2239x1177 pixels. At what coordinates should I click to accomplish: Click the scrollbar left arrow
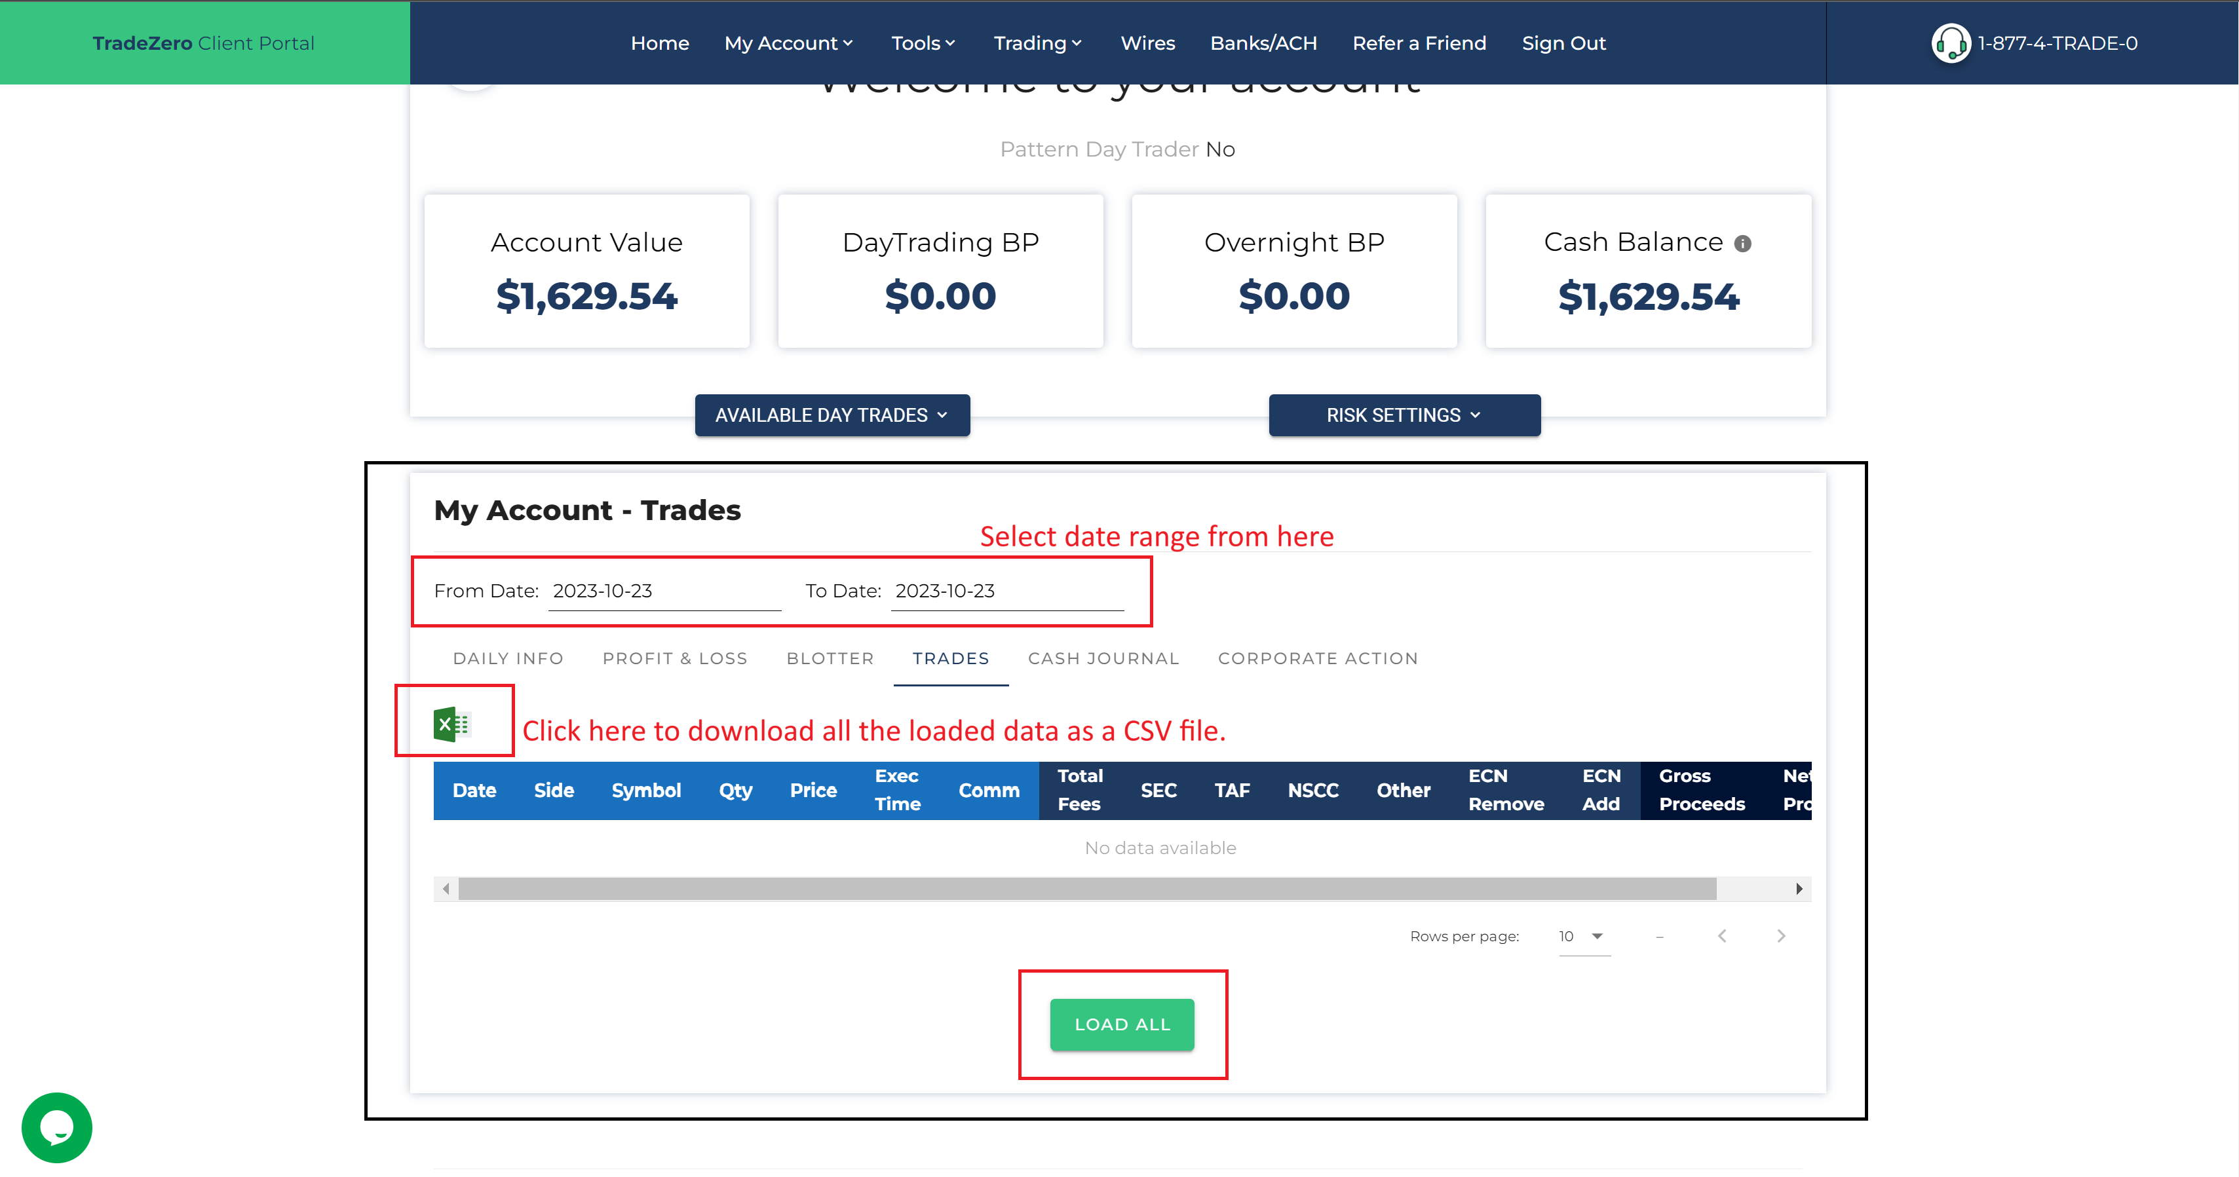(446, 889)
